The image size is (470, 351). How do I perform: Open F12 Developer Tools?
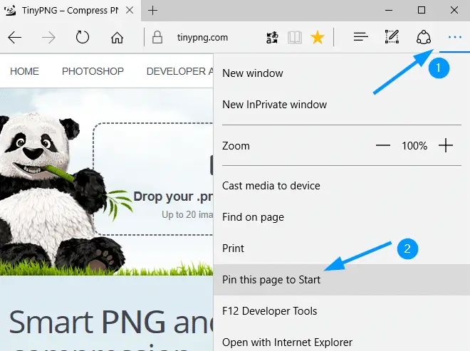point(341,311)
